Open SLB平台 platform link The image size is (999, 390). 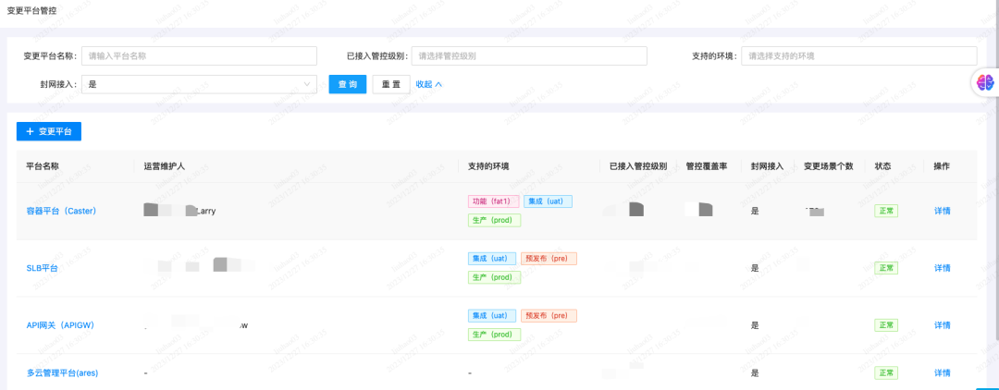coord(42,268)
